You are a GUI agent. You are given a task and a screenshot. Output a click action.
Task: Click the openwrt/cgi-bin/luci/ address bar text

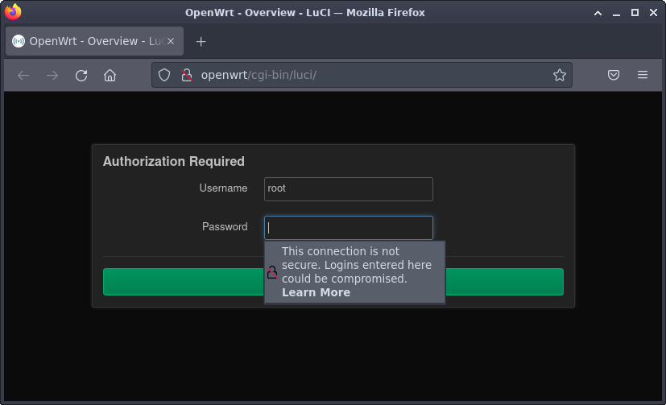[x=259, y=75]
